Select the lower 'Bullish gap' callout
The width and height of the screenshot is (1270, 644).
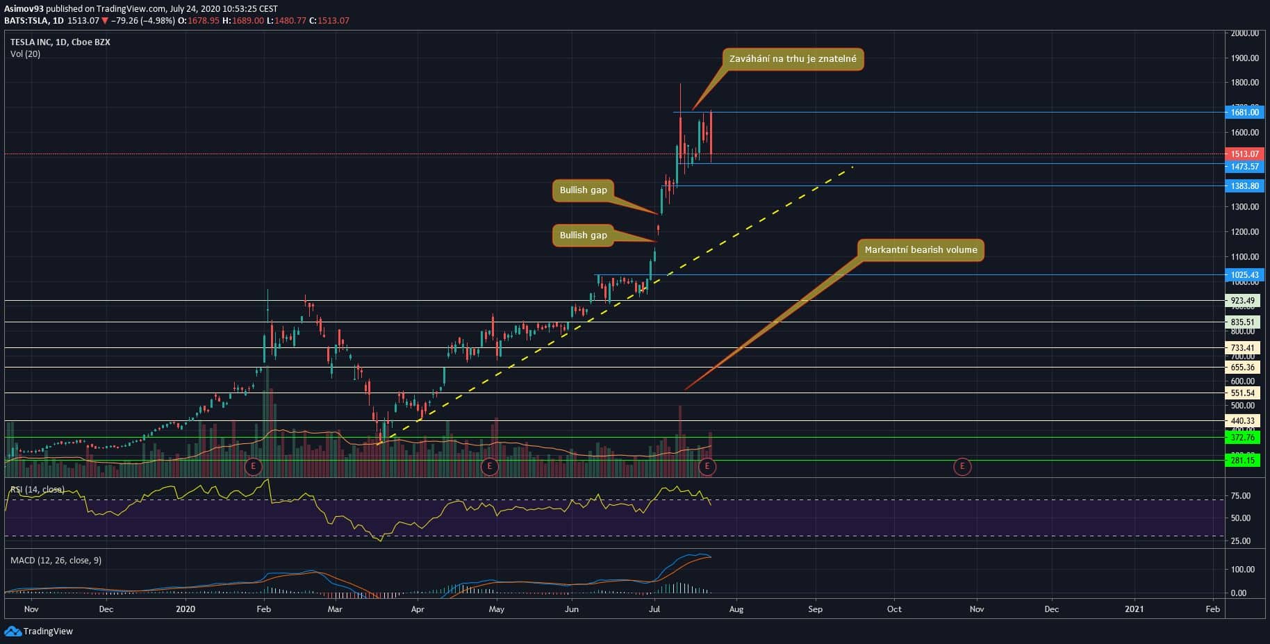[x=584, y=235]
